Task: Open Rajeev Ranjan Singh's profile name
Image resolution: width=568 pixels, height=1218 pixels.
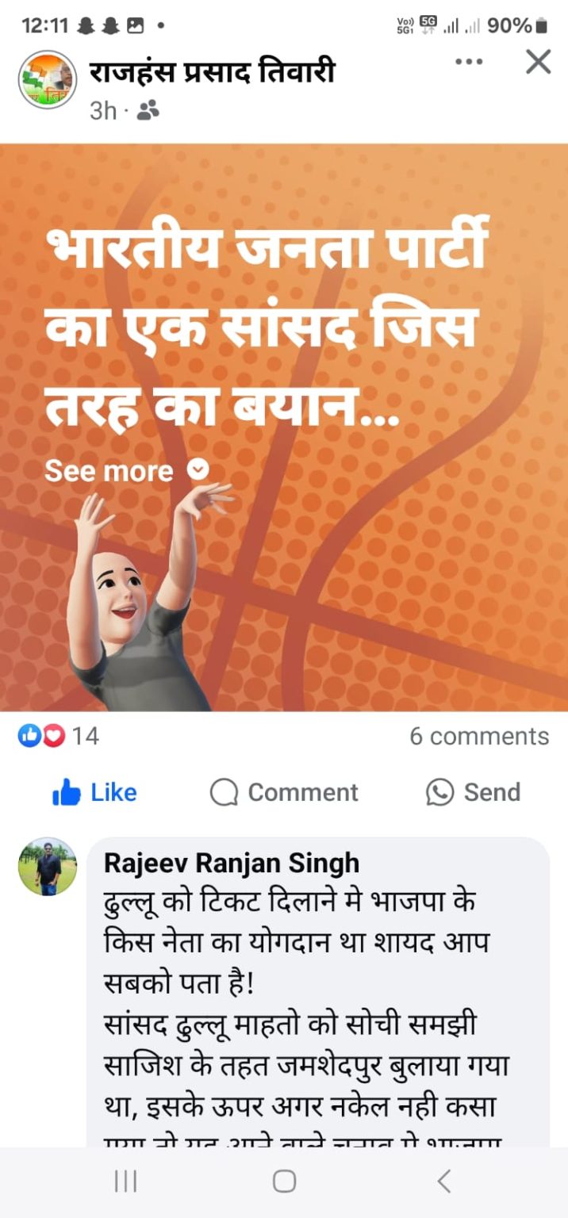Action: pos(232,864)
